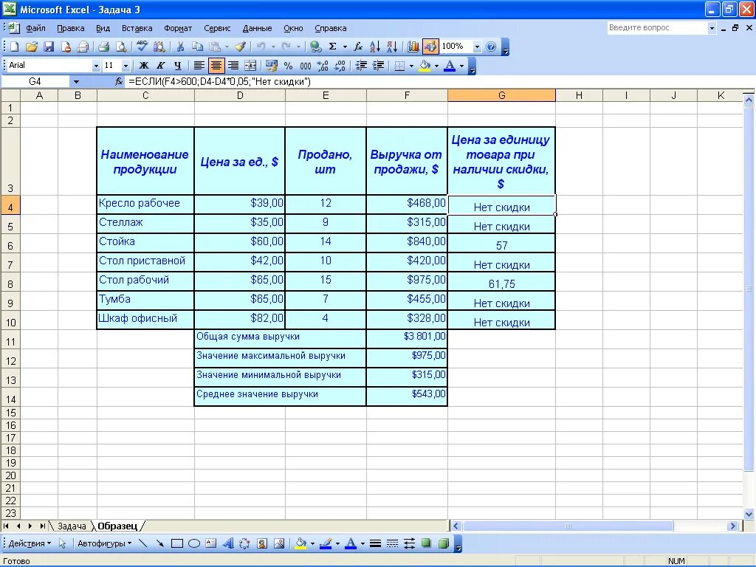This screenshot has height=567, width=756.
Task: Click the fill color paint bucket on the formatting toolbar
Action: tap(425, 66)
